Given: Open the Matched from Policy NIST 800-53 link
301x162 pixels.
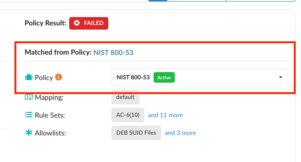Looking at the screenshot, I should pyautogui.click(x=113, y=52).
